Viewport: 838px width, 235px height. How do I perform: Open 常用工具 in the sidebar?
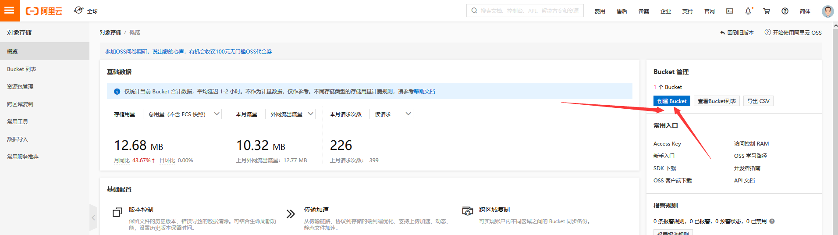[45, 121]
